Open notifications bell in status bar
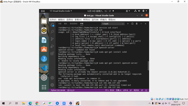Screen dimensions: 188x106 (146, 90)
